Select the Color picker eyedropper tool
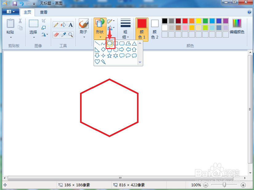The width and height of the screenshot is (254, 190). 63,35
